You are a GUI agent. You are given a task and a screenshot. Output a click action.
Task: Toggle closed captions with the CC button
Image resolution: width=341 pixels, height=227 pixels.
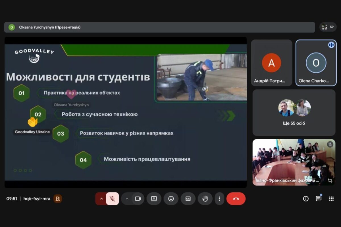click(188, 199)
